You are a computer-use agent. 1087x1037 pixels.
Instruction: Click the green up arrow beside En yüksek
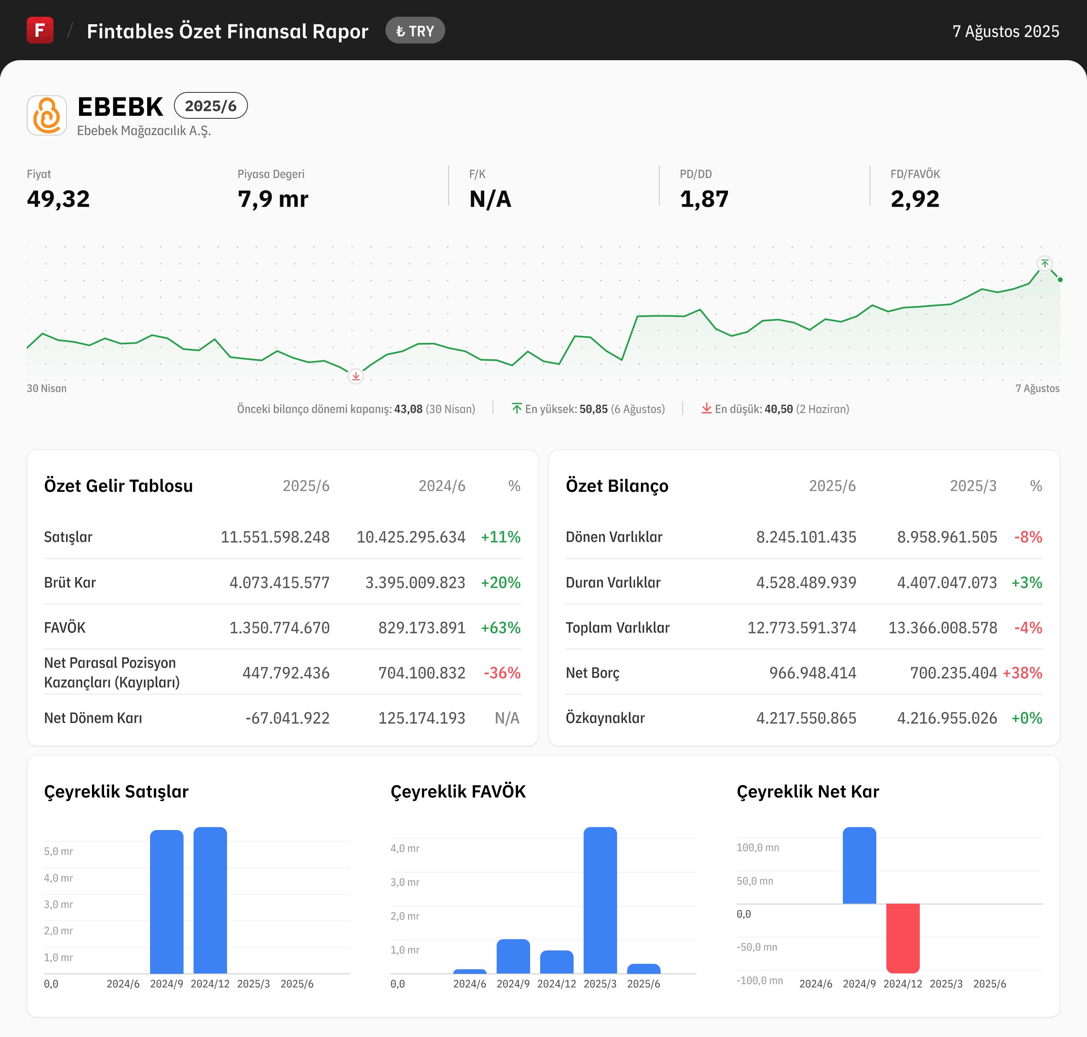coord(517,409)
